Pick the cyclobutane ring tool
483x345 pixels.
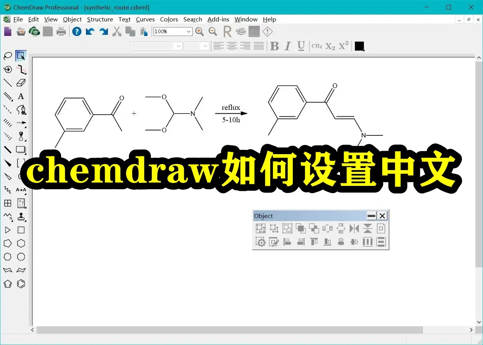coord(21,230)
